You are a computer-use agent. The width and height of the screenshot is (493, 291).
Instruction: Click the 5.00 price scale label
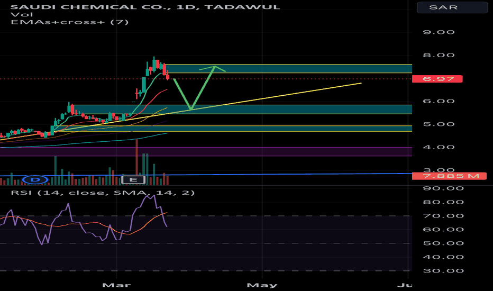point(439,124)
